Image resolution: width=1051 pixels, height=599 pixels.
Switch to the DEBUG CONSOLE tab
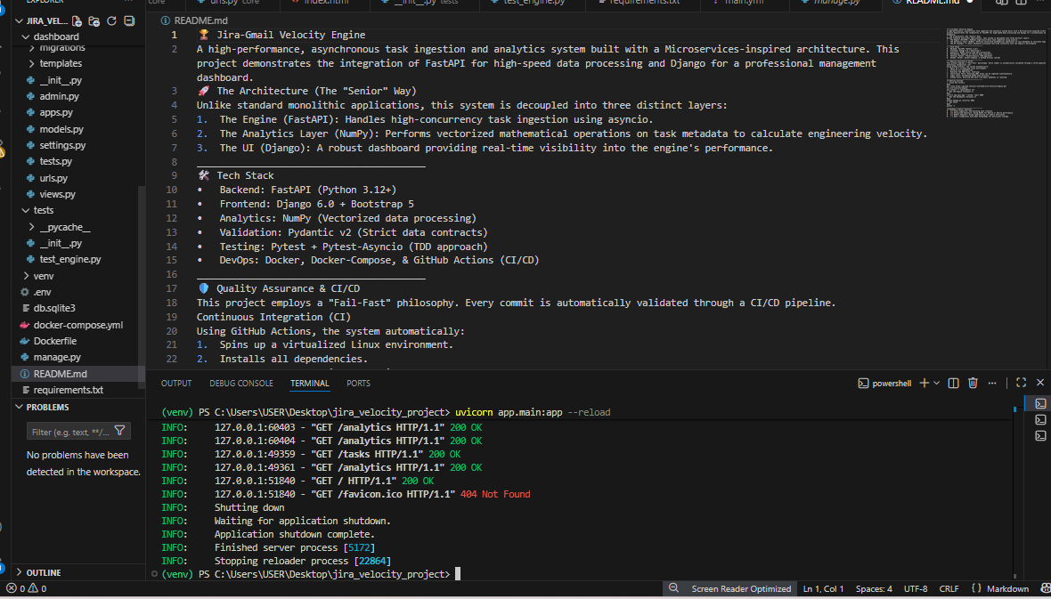tap(240, 384)
